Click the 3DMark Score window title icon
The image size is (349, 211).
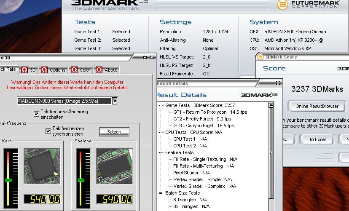click(260, 57)
